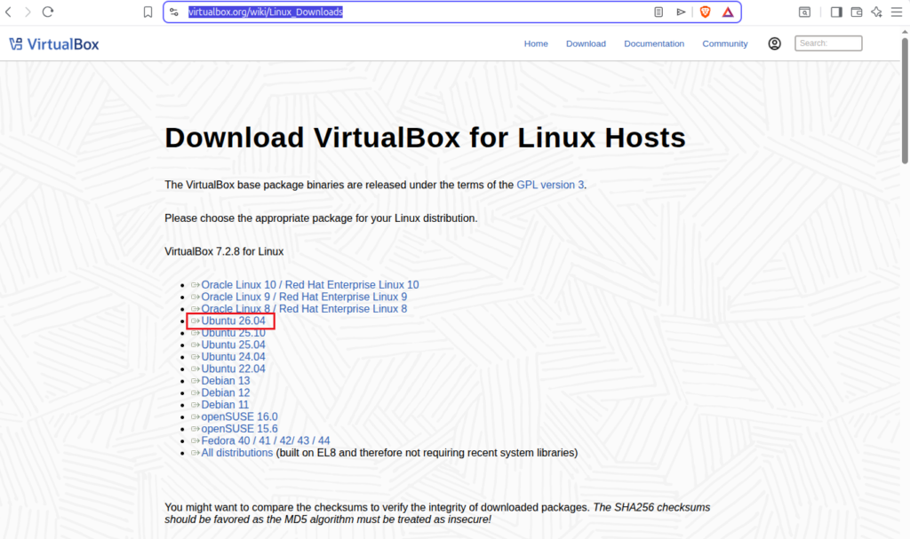
Task: Download the openSUSE 15.6 package
Action: pyautogui.click(x=239, y=429)
